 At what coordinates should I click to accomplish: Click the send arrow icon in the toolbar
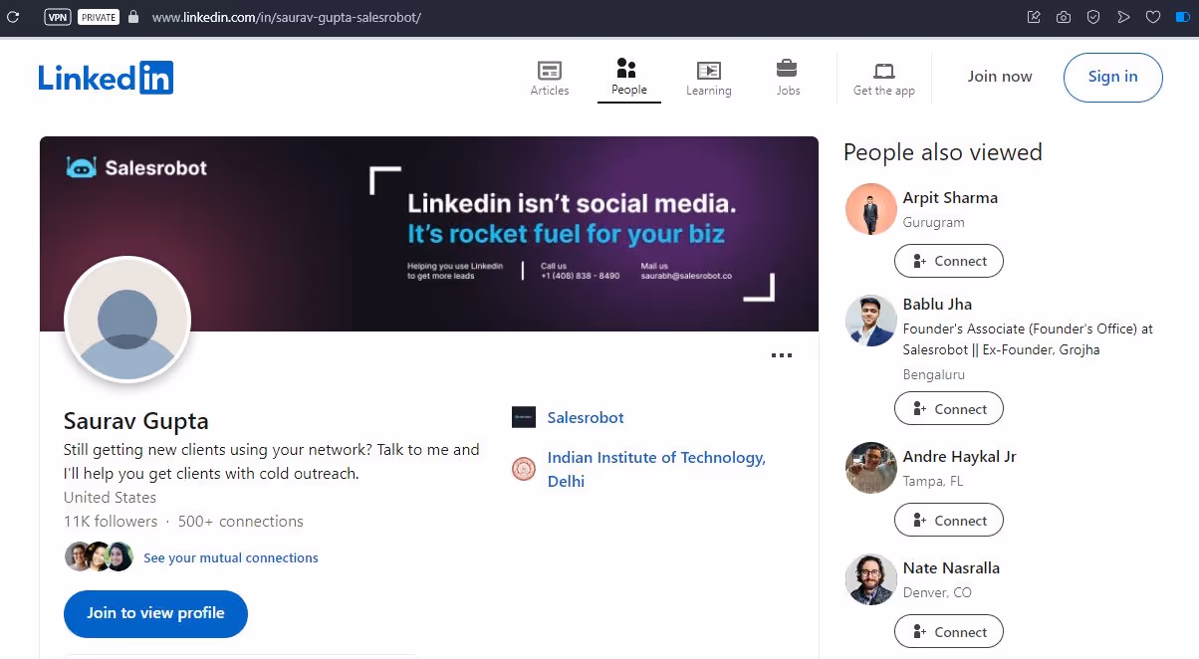click(1122, 16)
